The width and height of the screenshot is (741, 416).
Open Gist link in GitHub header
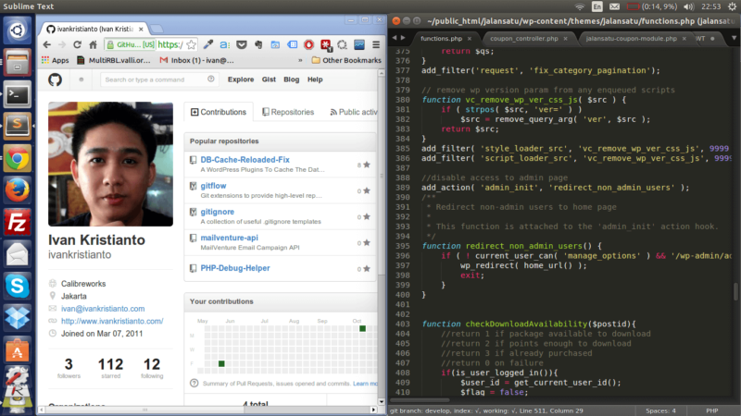coord(269,80)
